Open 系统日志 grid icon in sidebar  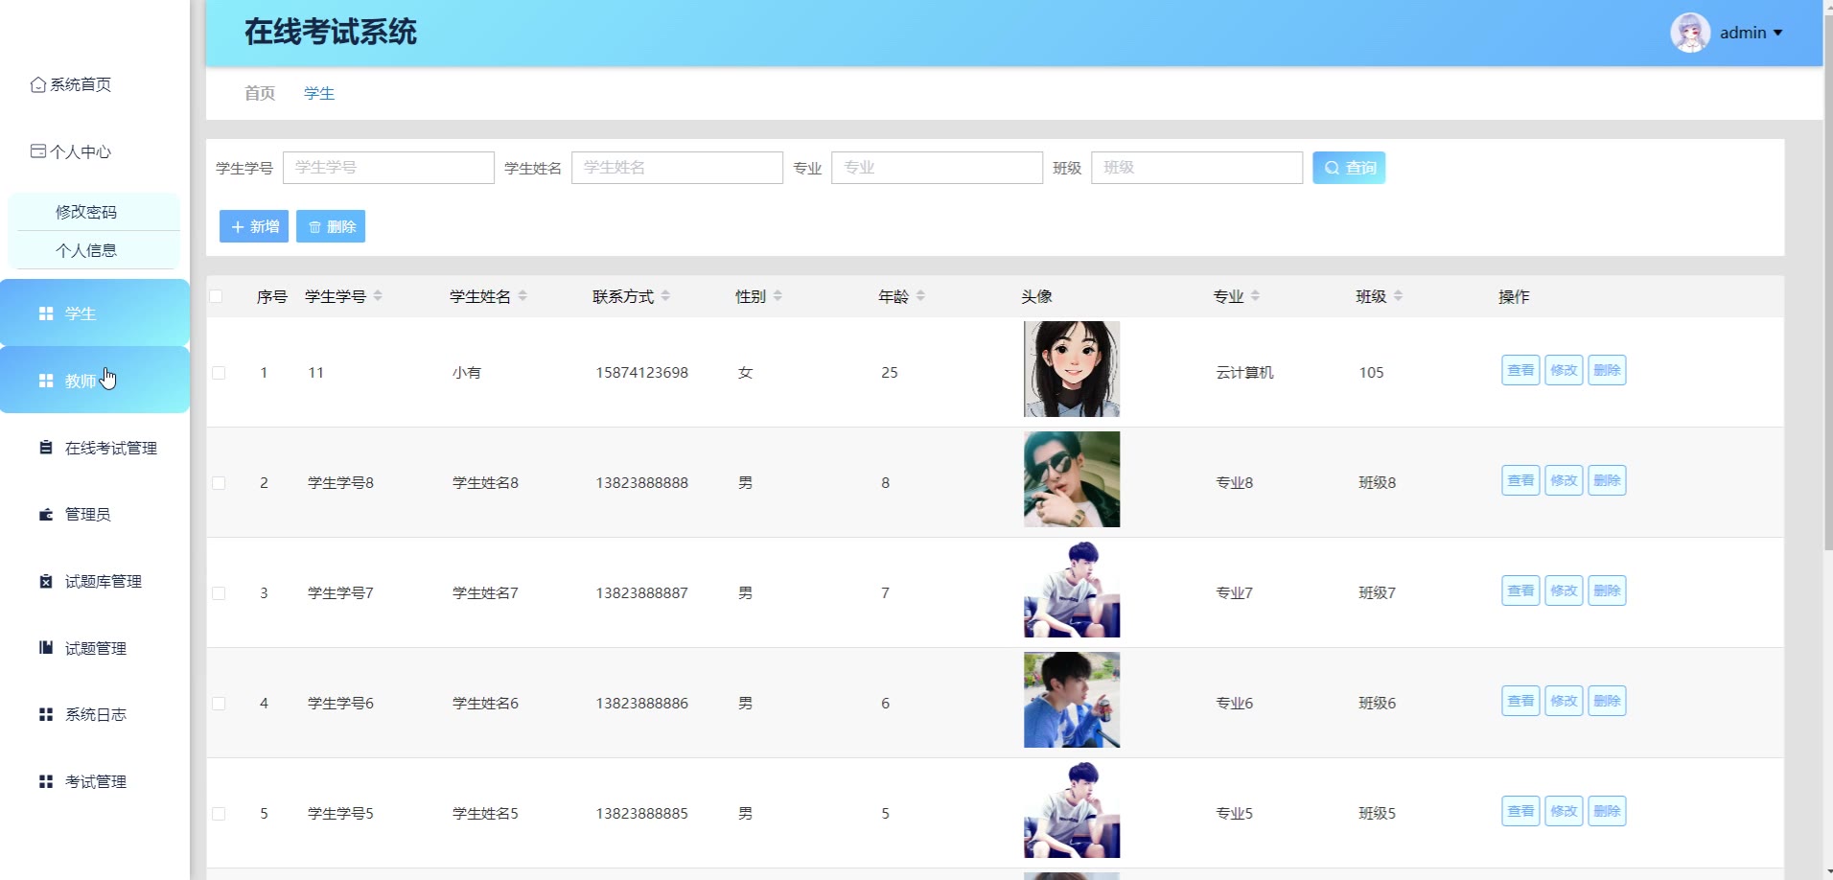[46, 714]
